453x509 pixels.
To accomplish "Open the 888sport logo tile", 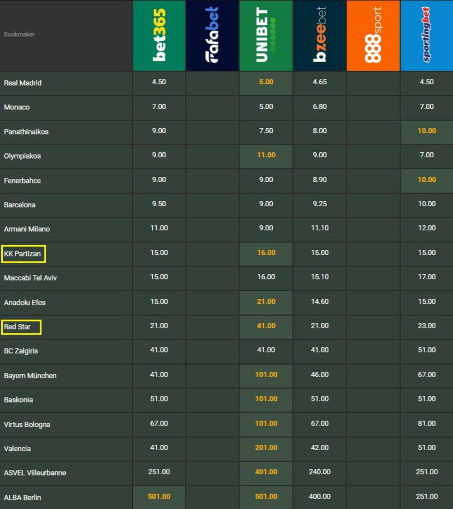I will pyautogui.click(x=373, y=35).
